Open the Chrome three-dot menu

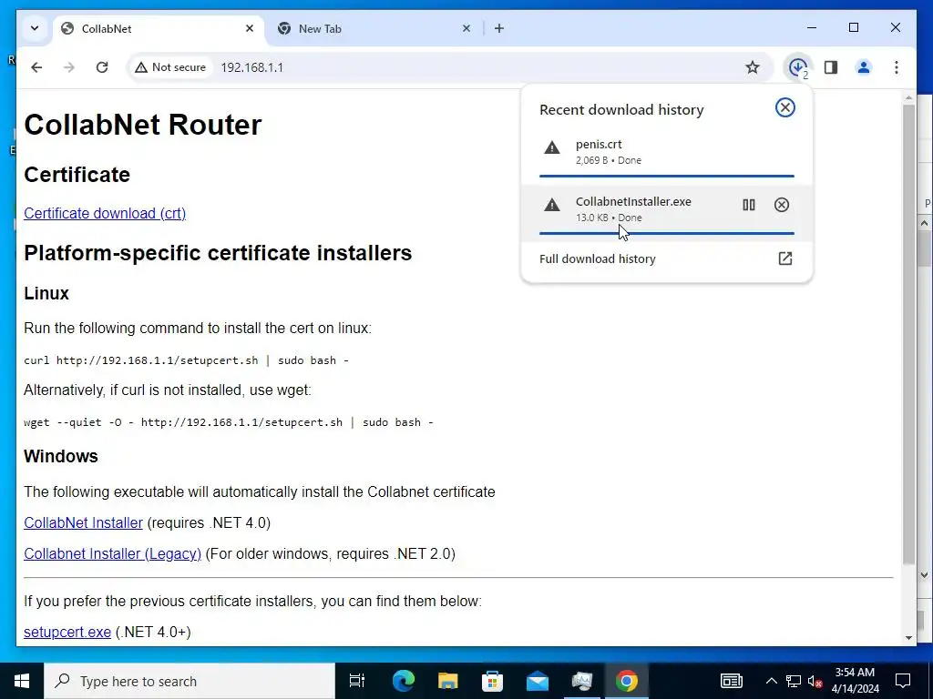point(897,67)
